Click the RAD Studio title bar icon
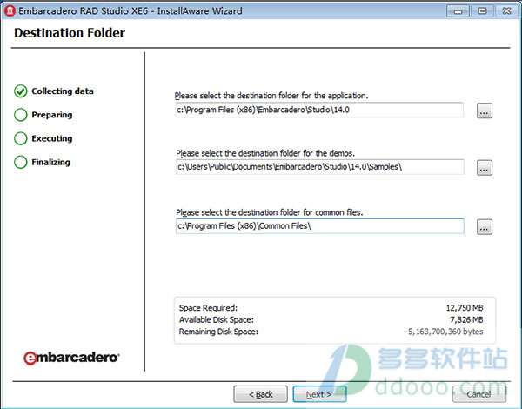 pos(10,11)
